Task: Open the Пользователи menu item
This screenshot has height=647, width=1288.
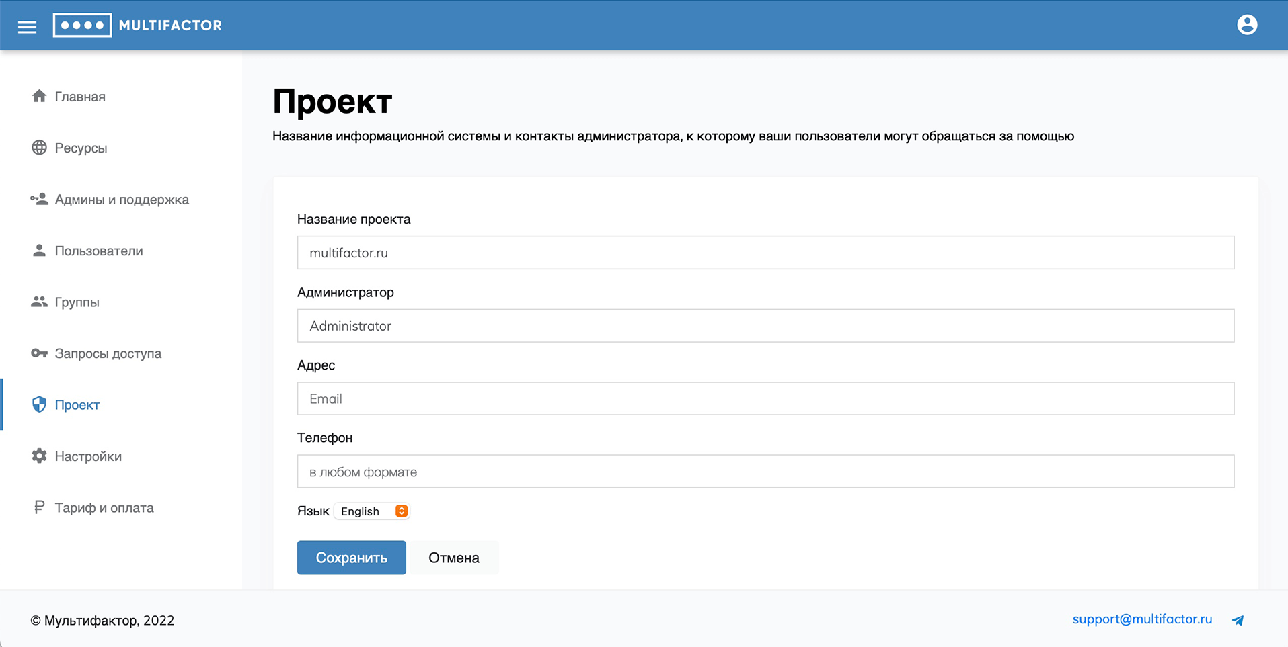Action: [x=99, y=251]
